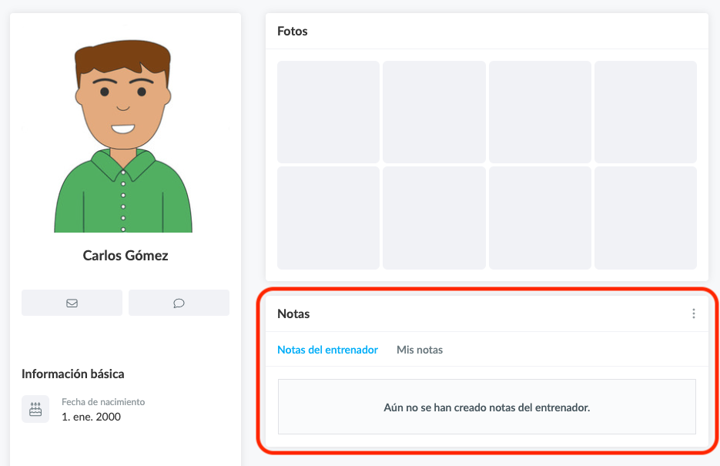
Task: Switch to the Mis notas tab
Action: [x=419, y=350]
